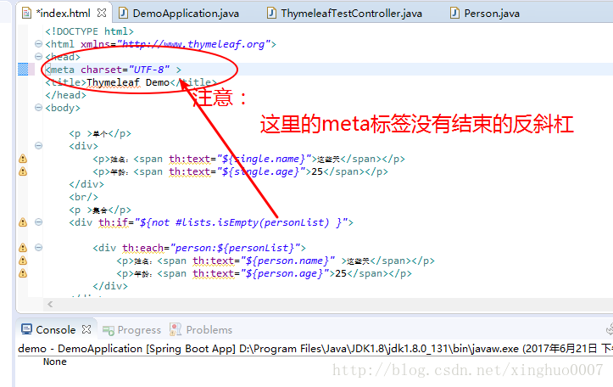Click the '${single.age}' expression
Image resolution: width=613 pixels, height=387 pixels.
261,171
